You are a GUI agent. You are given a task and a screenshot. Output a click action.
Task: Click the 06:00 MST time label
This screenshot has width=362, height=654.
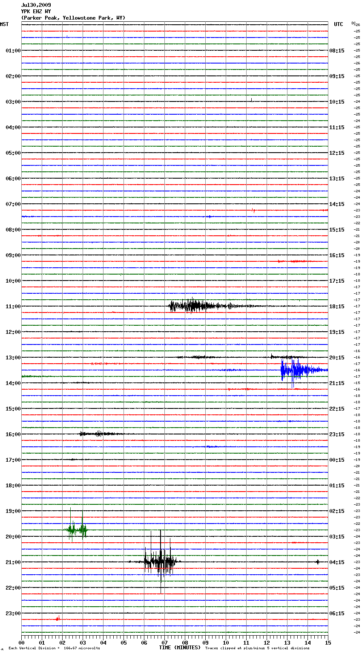(13, 179)
